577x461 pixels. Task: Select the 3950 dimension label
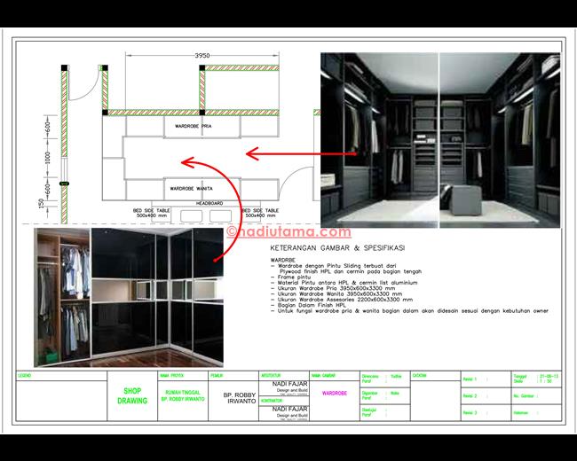(202, 56)
